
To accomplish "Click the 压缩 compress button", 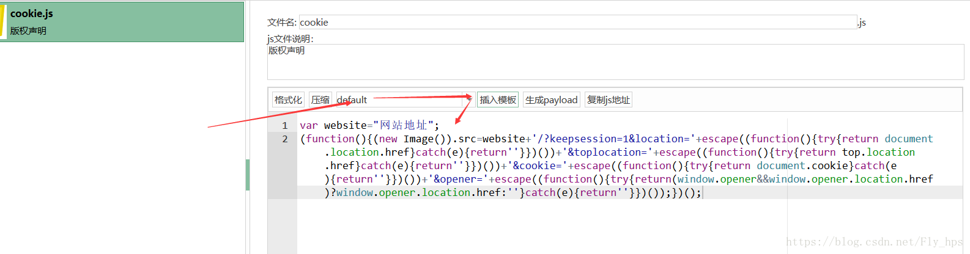I will tap(320, 100).
